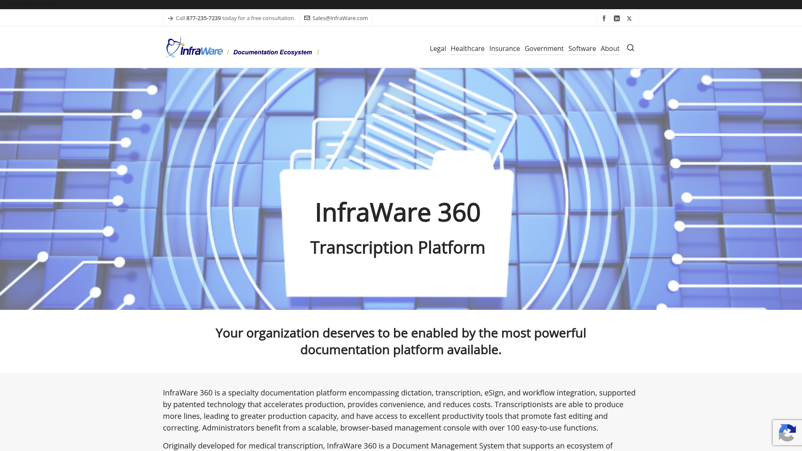802x451 pixels.
Task: Click the Transcription Platform subheading
Action: (x=398, y=248)
